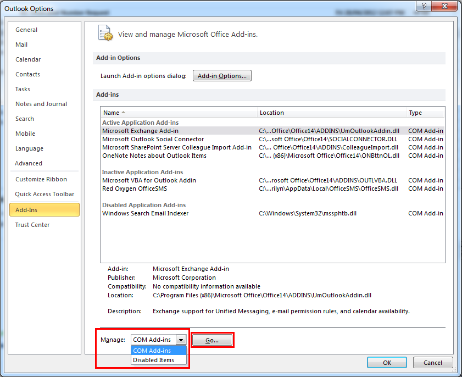The image size is (462, 377).
Task: Select Quick Access Toolbar category
Action: 44,194
